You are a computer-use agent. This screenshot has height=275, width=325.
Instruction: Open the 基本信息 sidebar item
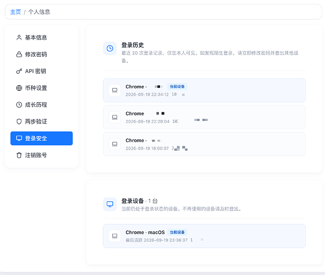pos(41,37)
